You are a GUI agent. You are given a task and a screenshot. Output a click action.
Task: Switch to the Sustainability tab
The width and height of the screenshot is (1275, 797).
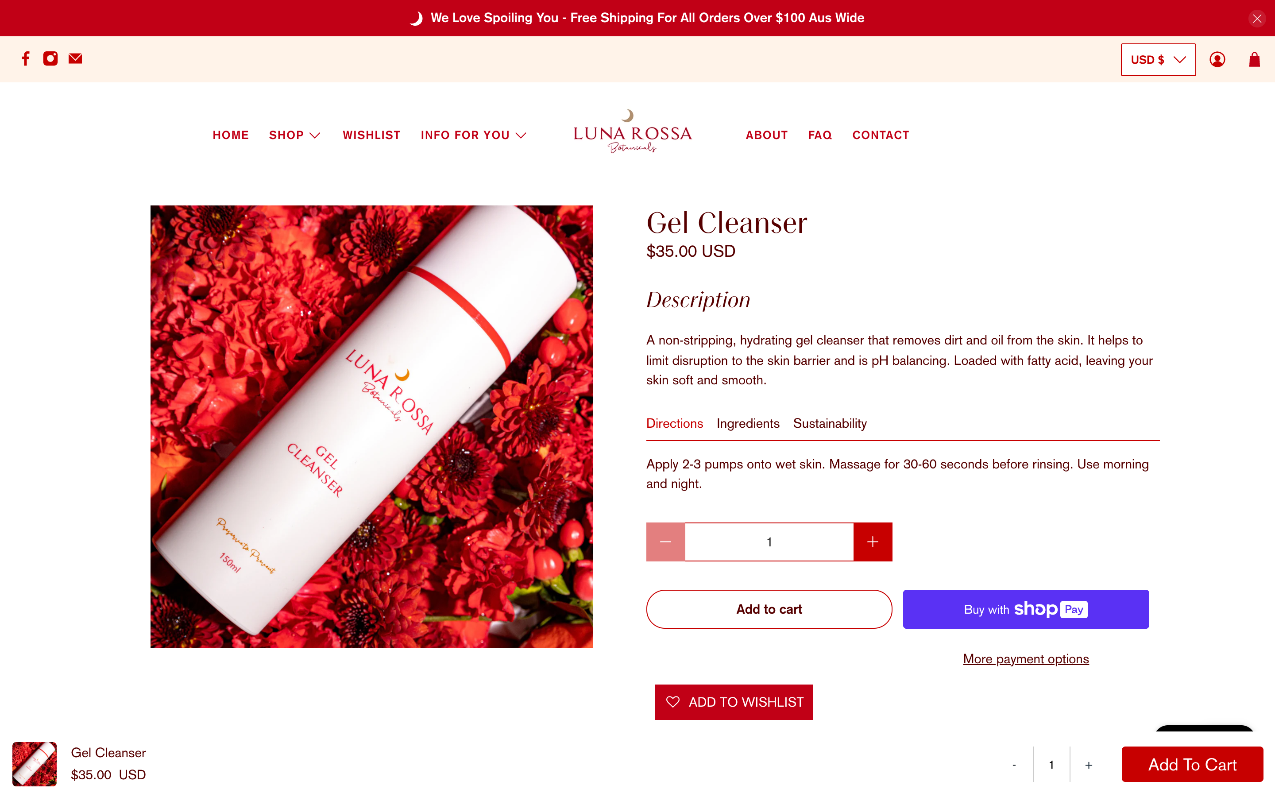(830, 423)
